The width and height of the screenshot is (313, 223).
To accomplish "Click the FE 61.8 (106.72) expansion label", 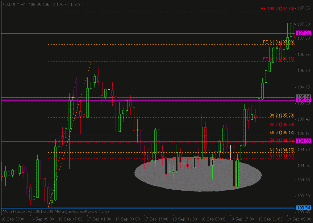I will (x=278, y=59).
